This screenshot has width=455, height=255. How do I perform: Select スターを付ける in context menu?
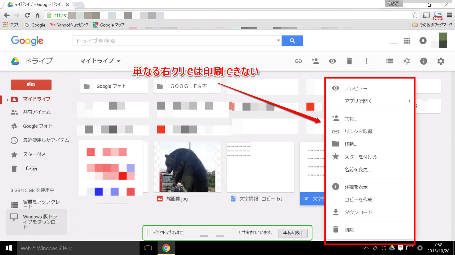tap(360, 157)
